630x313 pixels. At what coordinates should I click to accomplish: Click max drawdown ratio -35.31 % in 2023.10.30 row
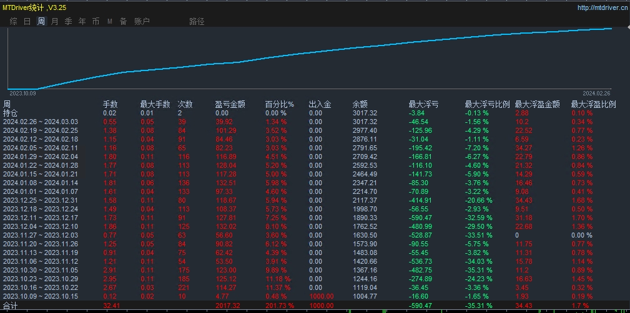(x=478, y=270)
